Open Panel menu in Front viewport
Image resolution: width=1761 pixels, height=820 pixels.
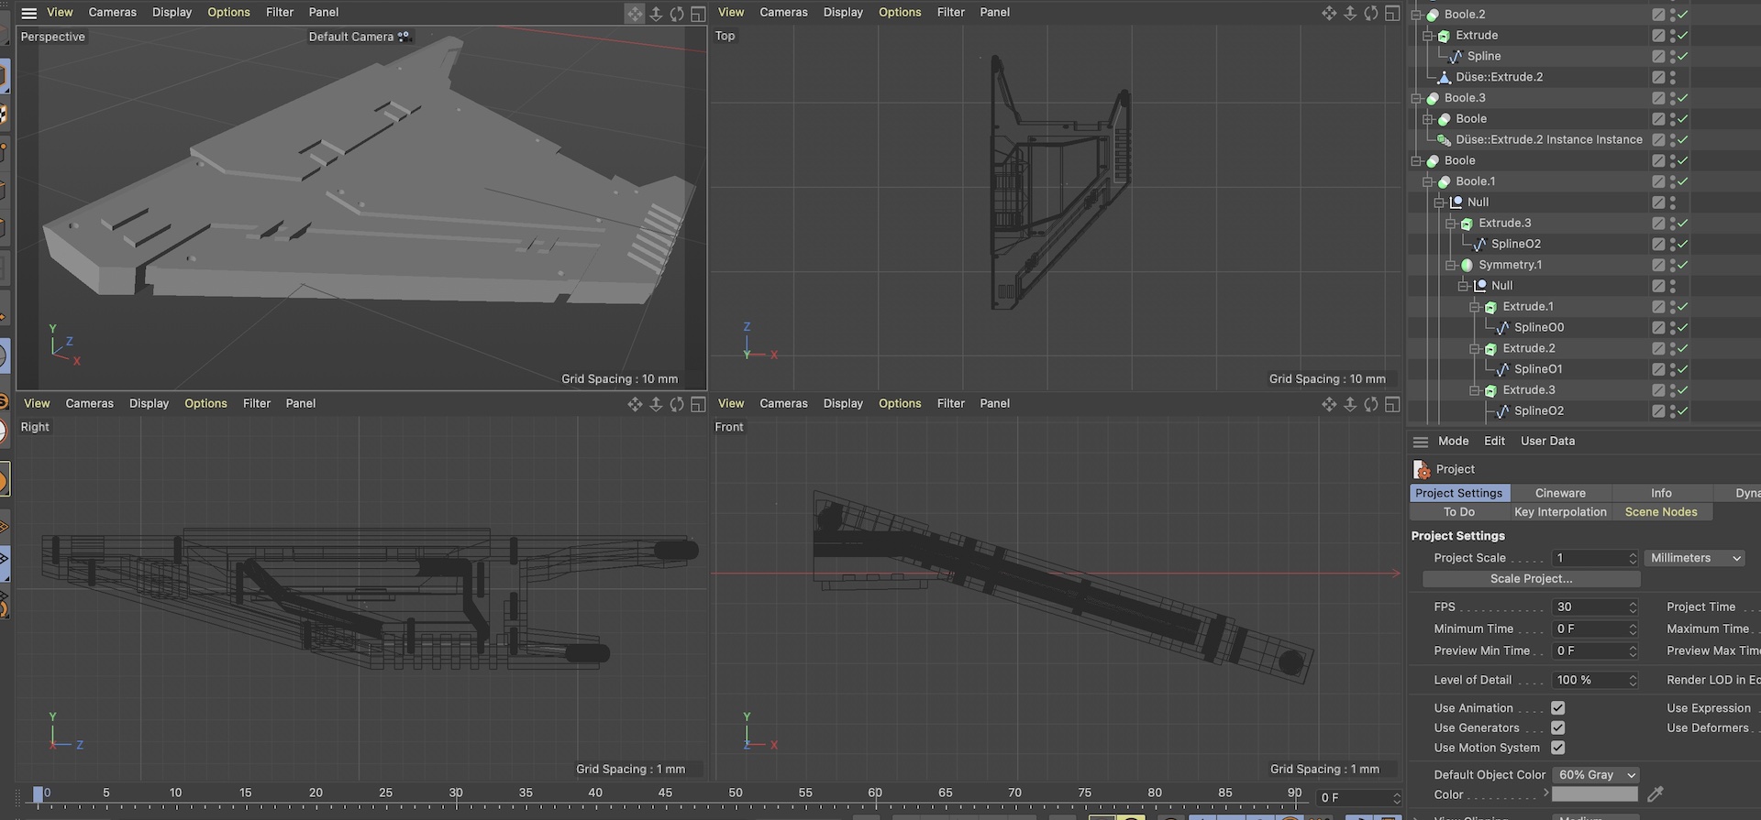coord(994,404)
